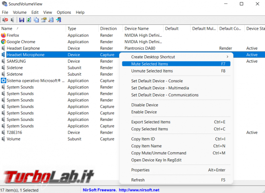The image size is (265, 193).
Task: Click the Default Co... column header
Action: pos(231,29)
